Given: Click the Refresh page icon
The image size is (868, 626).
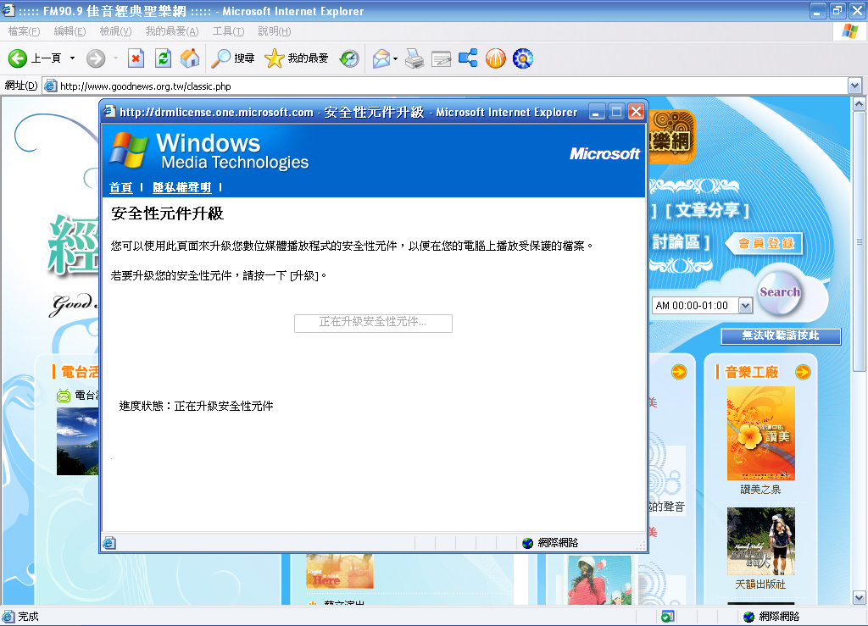Looking at the screenshot, I should pos(164,58).
